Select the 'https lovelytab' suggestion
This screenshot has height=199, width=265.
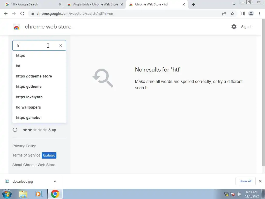pos(39,97)
